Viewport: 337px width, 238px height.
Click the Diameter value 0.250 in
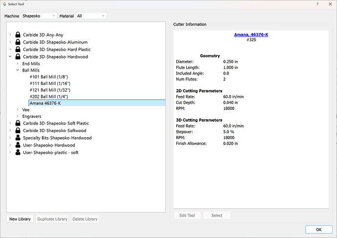click(231, 61)
